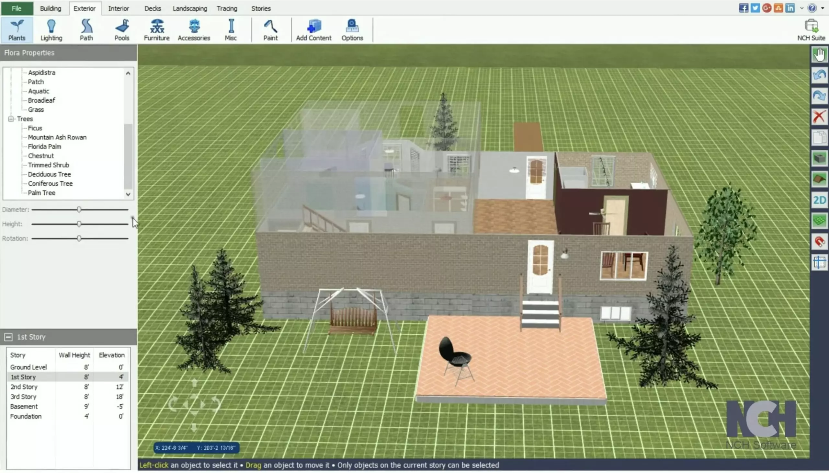Click the red X delete icon
Viewport: 829px width, 473px height.
819,117
